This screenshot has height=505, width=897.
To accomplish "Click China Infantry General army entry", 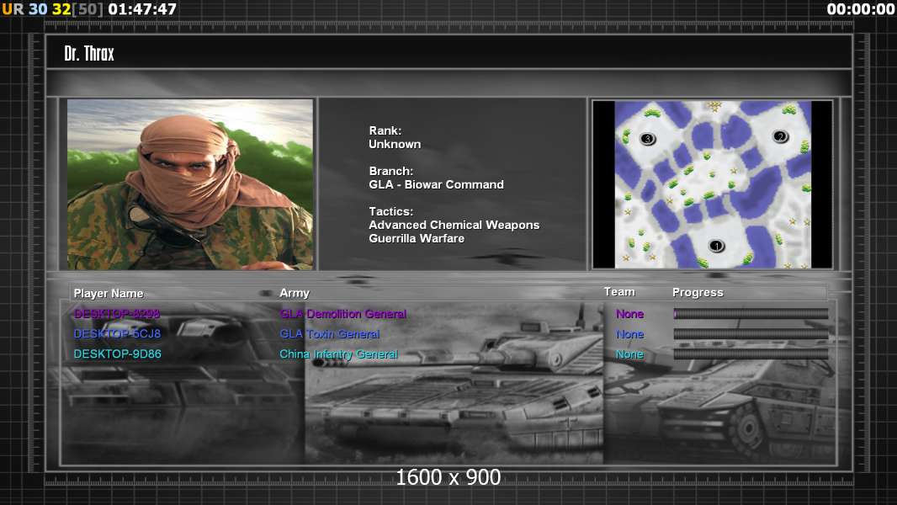I will (338, 354).
